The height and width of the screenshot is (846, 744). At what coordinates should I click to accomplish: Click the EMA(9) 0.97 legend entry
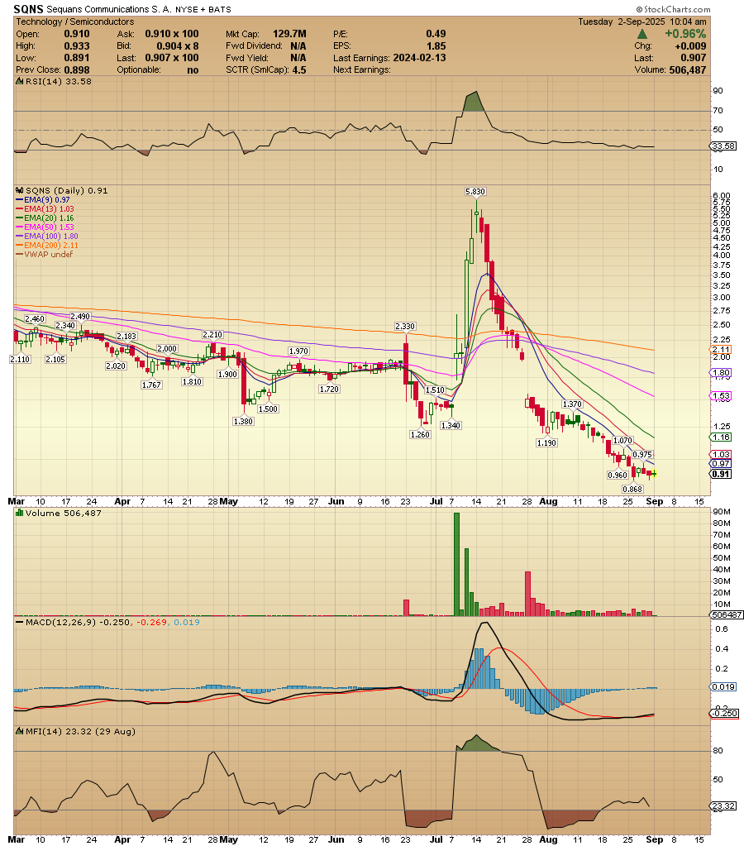[43, 199]
